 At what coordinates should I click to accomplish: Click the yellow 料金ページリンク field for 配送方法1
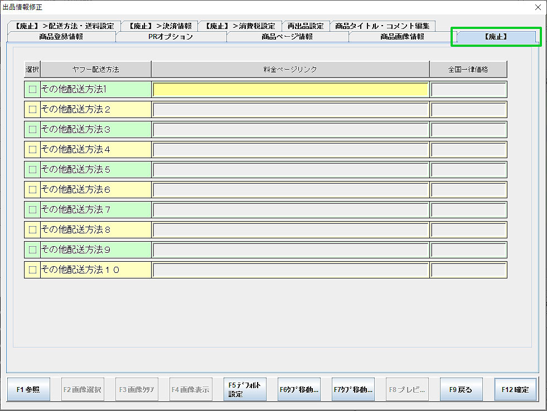point(290,89)
